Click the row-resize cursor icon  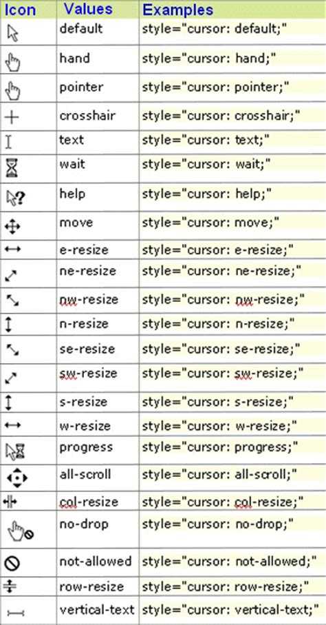[x=9, y=586]
